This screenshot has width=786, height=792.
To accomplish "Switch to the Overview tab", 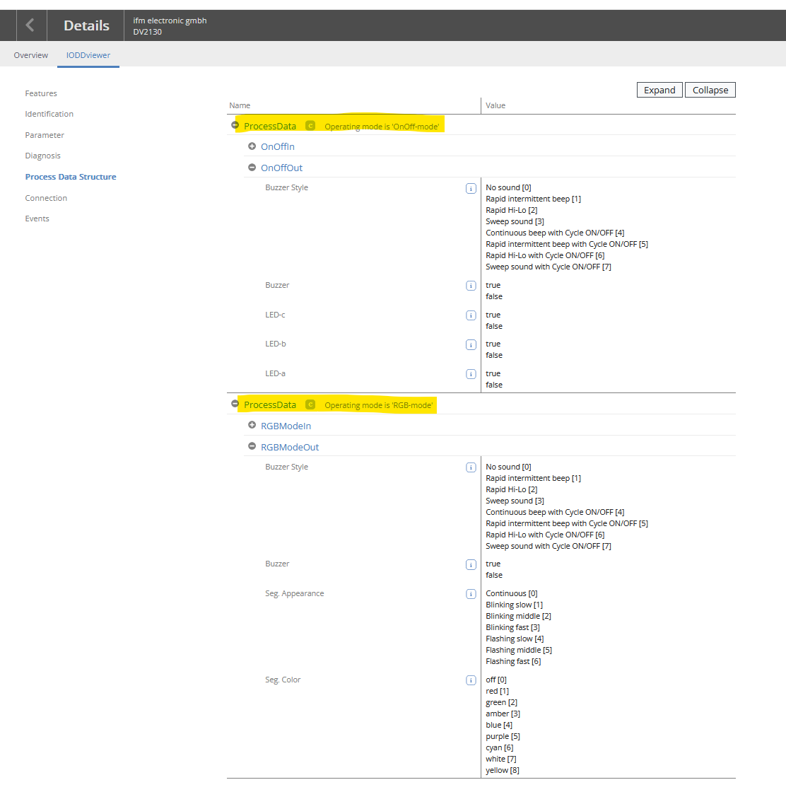I will click(x=31, y=55).
